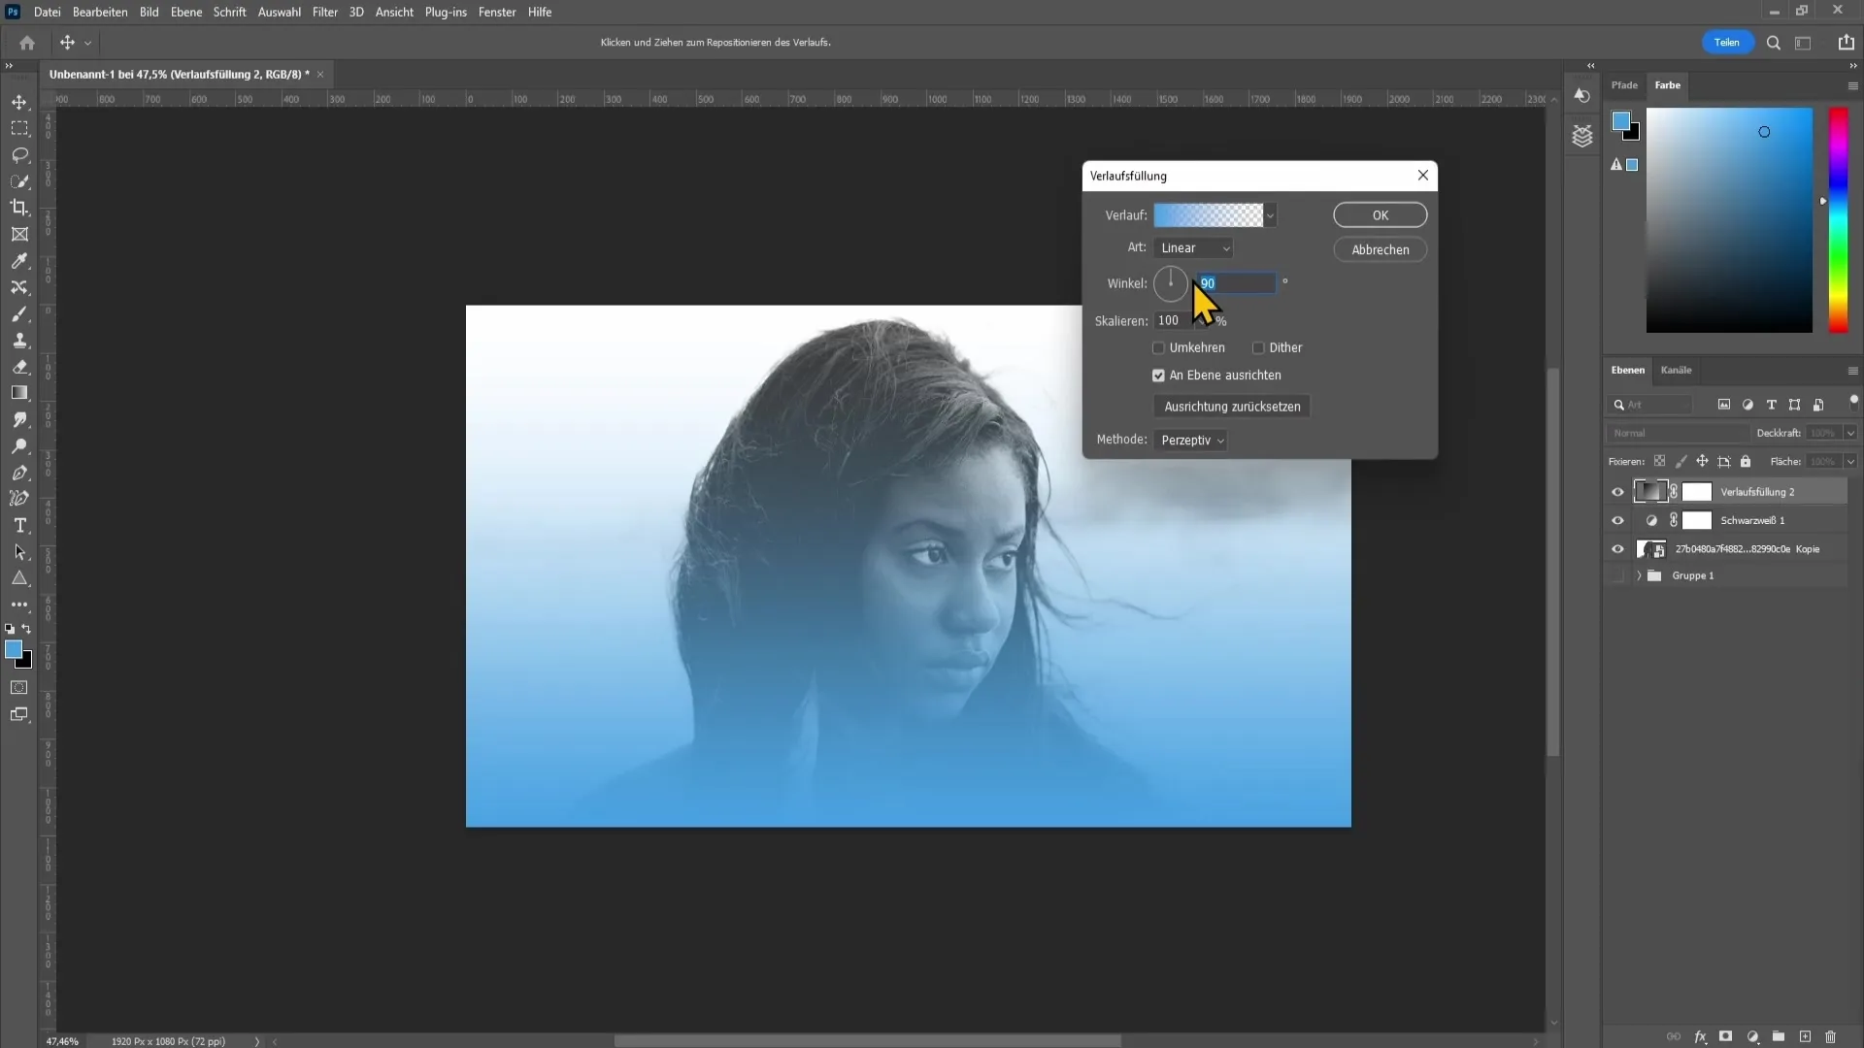Screen dimensions: 1864x1048
Task: Toggle visibility of Schwarzweiß 1 layer
Action: (x=1618, y=521)
